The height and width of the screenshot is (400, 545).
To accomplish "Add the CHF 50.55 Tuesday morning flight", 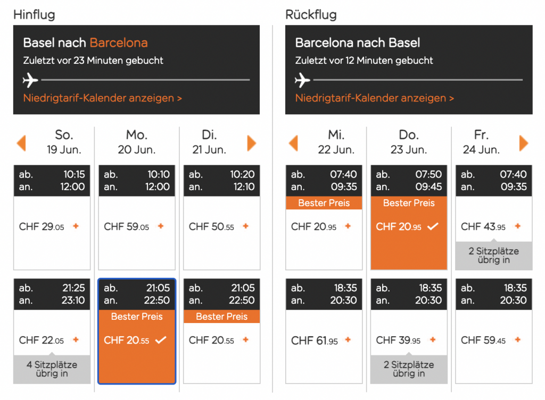I will point(245,226).
